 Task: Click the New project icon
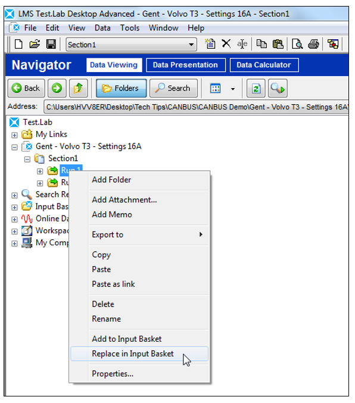coord(18,44)
